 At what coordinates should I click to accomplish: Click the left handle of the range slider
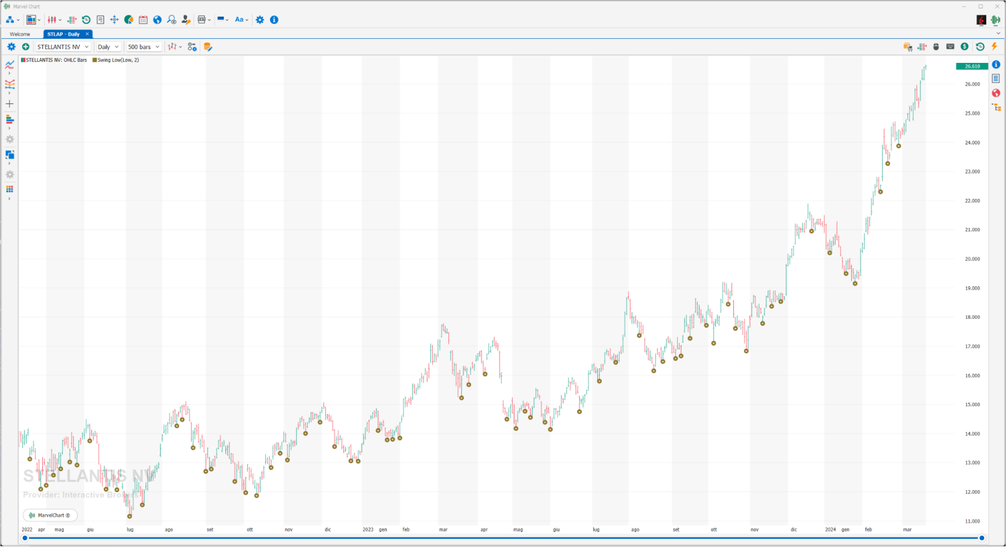[25, 538]
